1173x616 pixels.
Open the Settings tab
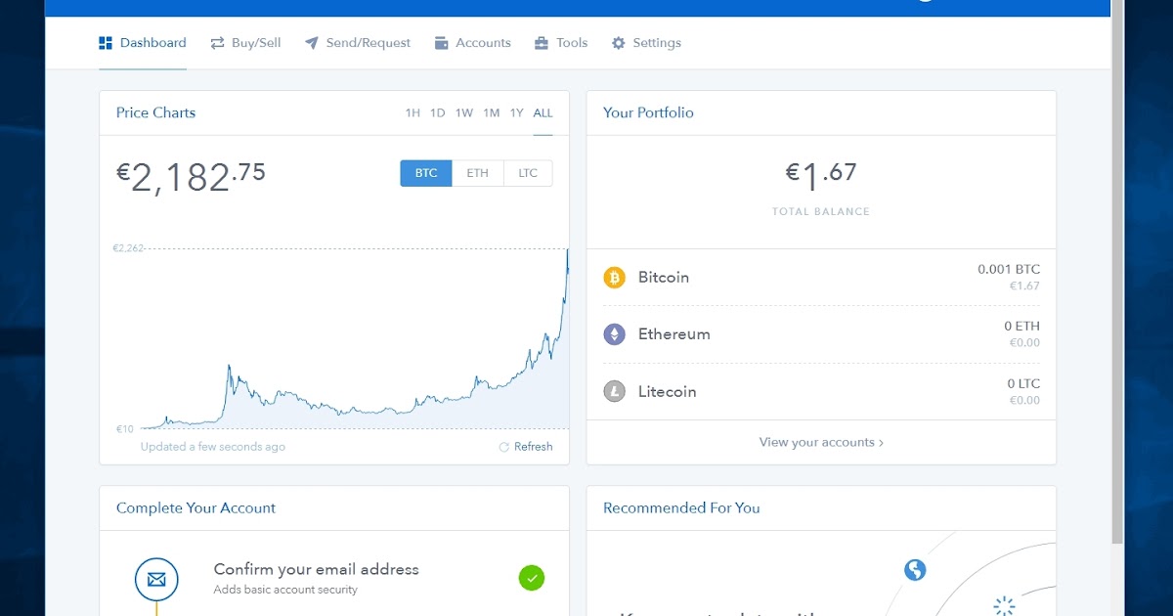(646, 43)
